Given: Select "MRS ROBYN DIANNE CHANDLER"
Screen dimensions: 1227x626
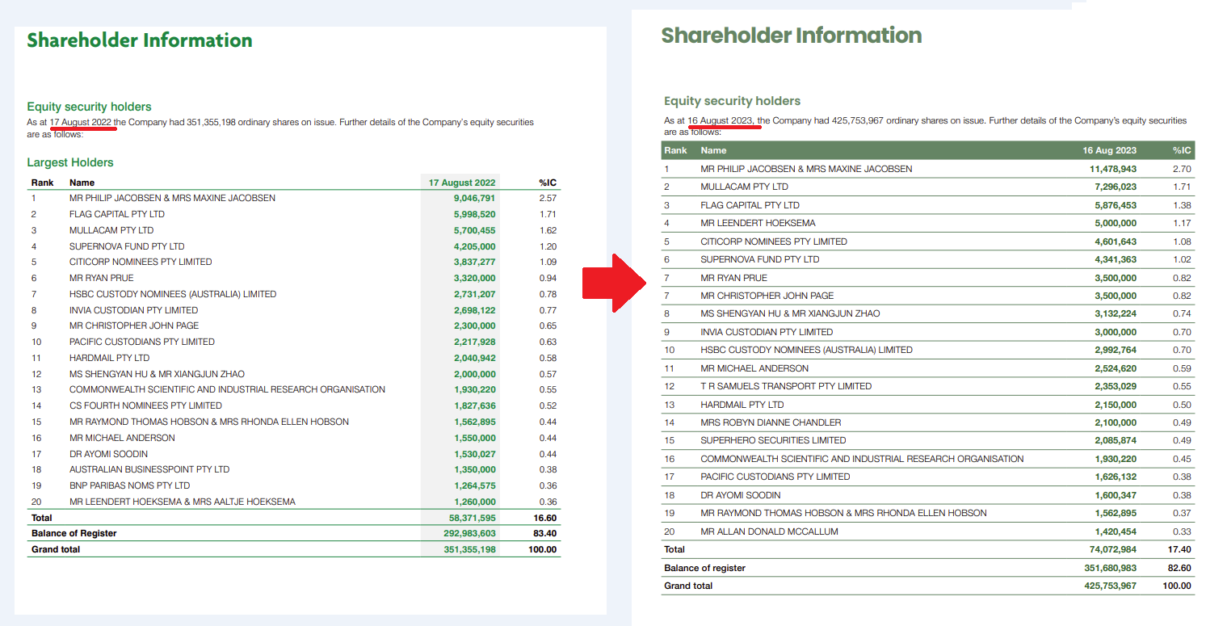Looking at the screenshot, I should (x=771, y=422).
